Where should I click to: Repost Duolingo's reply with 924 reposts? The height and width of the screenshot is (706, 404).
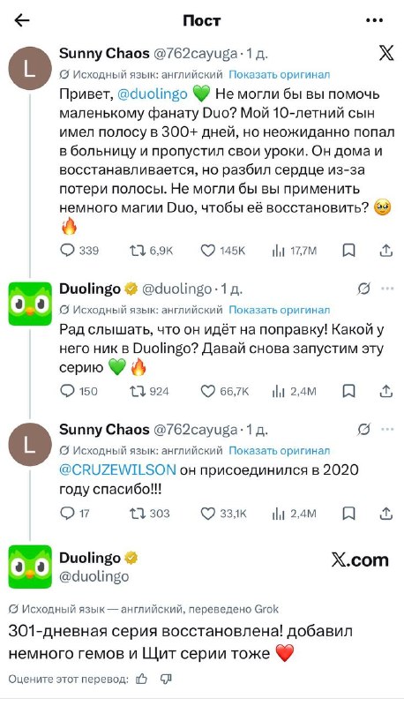coord(136,391)
